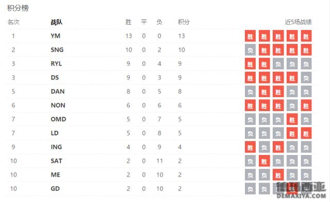330x202 pixels.
Task: Click NON's only gray loss badge
Action: 292,105
